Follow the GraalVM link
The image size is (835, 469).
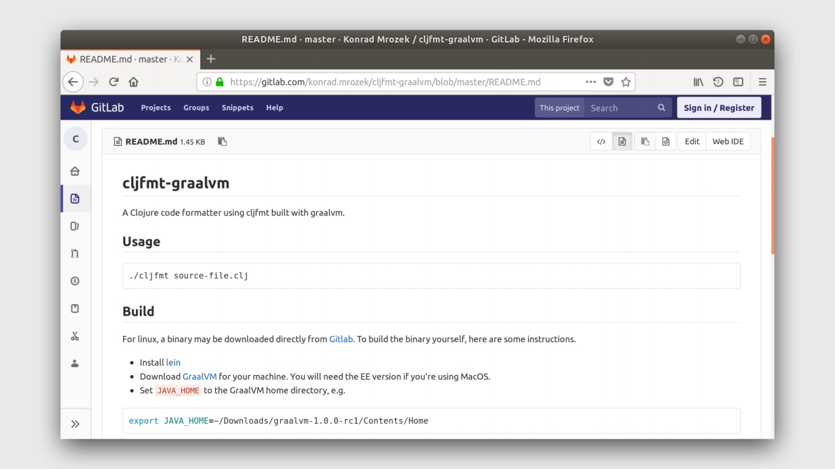[199, 376]
